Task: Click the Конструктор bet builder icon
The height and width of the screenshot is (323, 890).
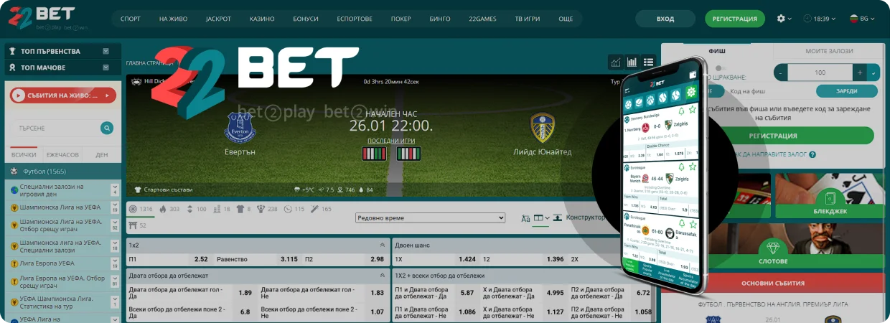Action: [558, 217]
